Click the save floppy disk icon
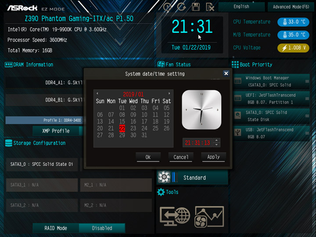Screen dimensions: 316x237 (x=196, y=7)
